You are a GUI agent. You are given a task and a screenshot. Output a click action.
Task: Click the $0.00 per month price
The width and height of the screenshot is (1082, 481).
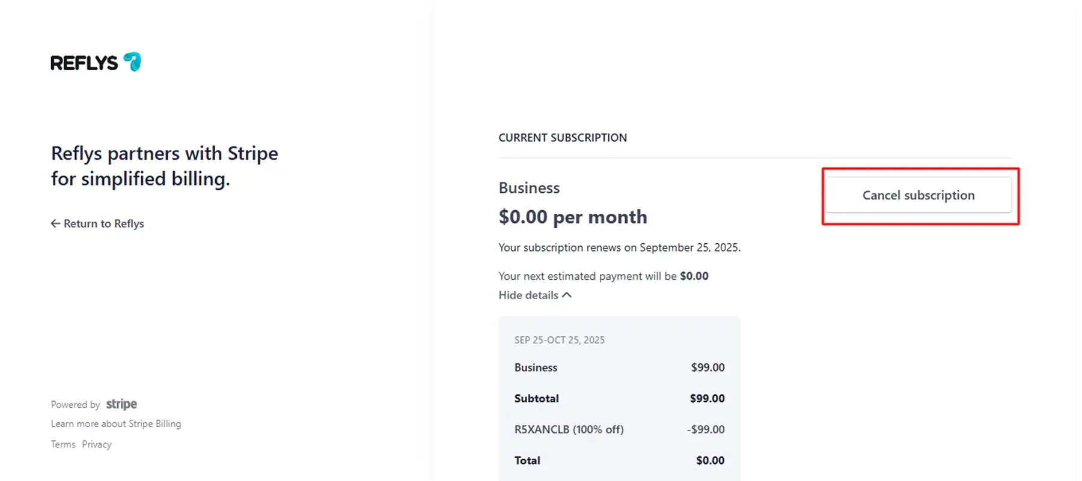tap(573, 217)
